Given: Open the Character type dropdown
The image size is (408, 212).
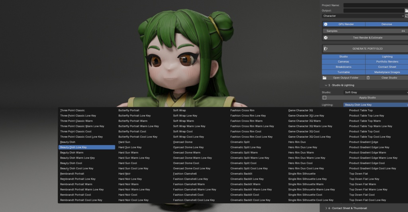Looking at the screenshot, I should point(363,16).
